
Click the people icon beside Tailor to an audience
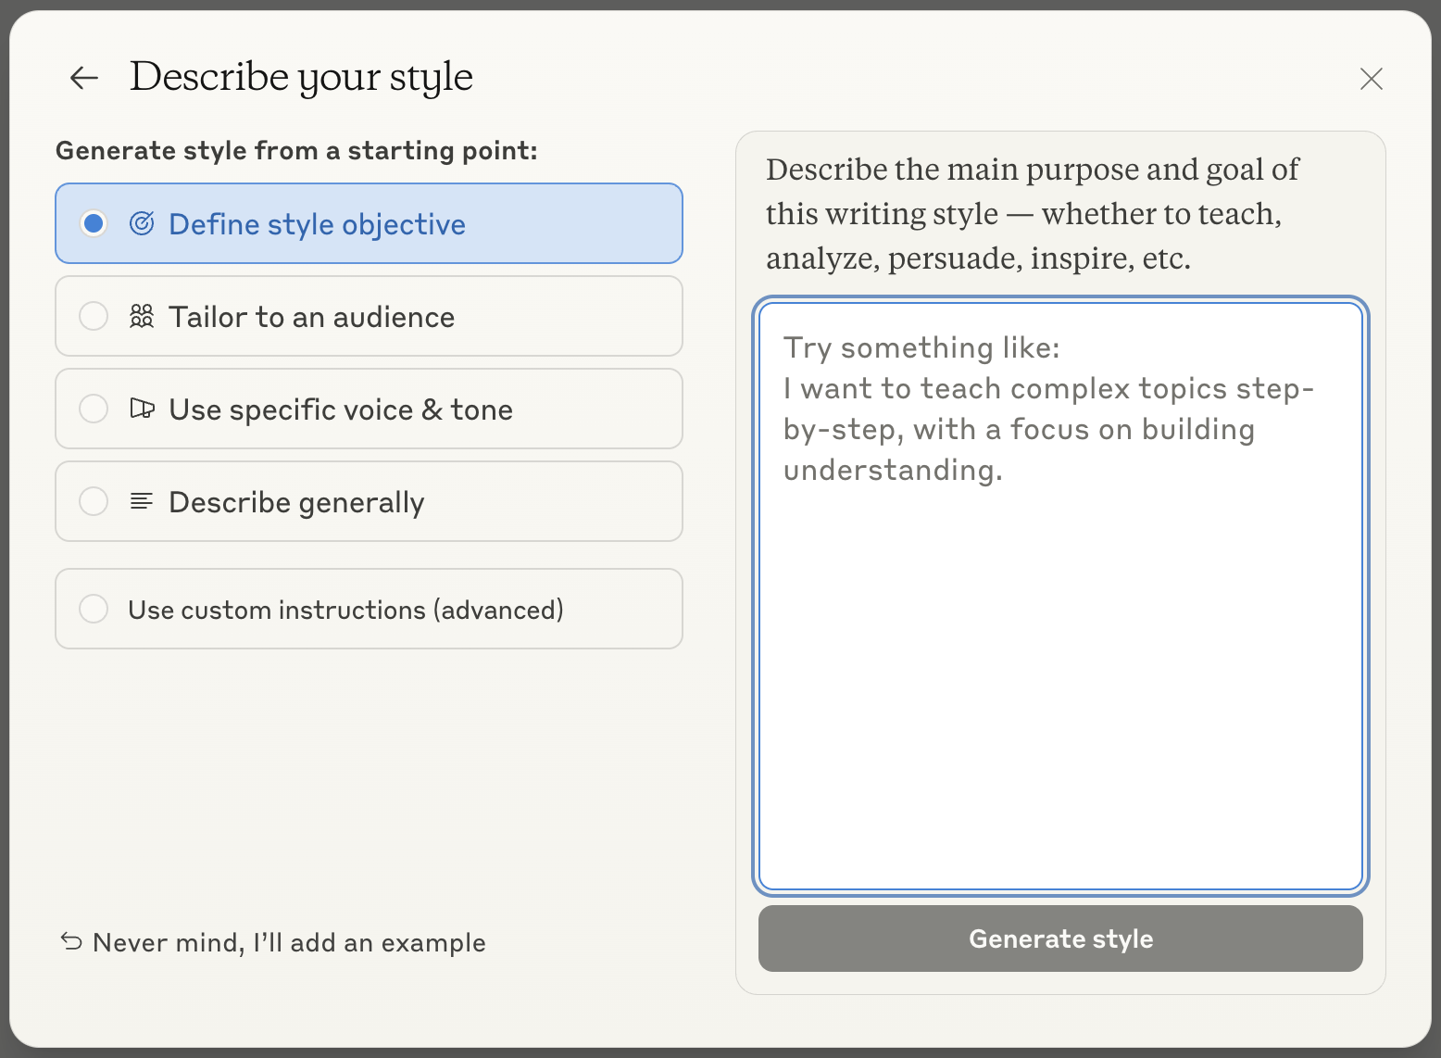coord(142,316)
